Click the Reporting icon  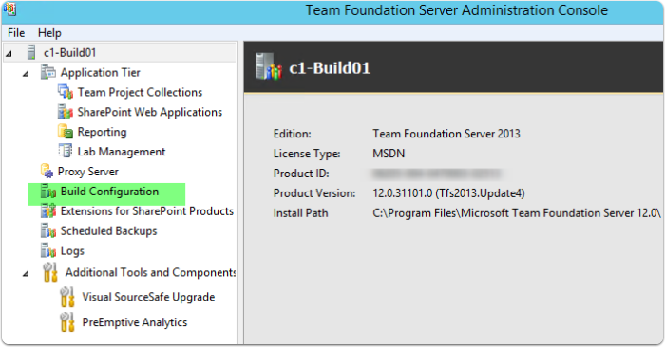[66, 132]
